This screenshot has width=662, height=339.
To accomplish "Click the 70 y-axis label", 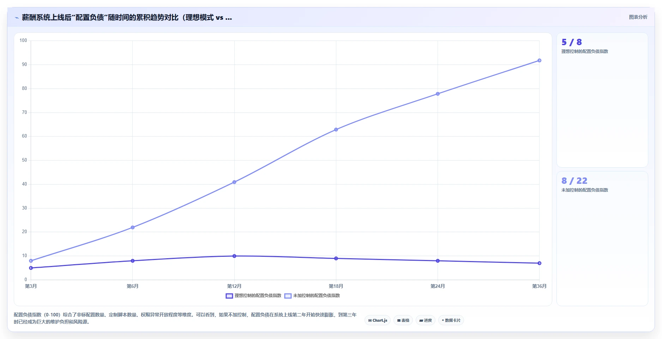I will pos(24,113).
